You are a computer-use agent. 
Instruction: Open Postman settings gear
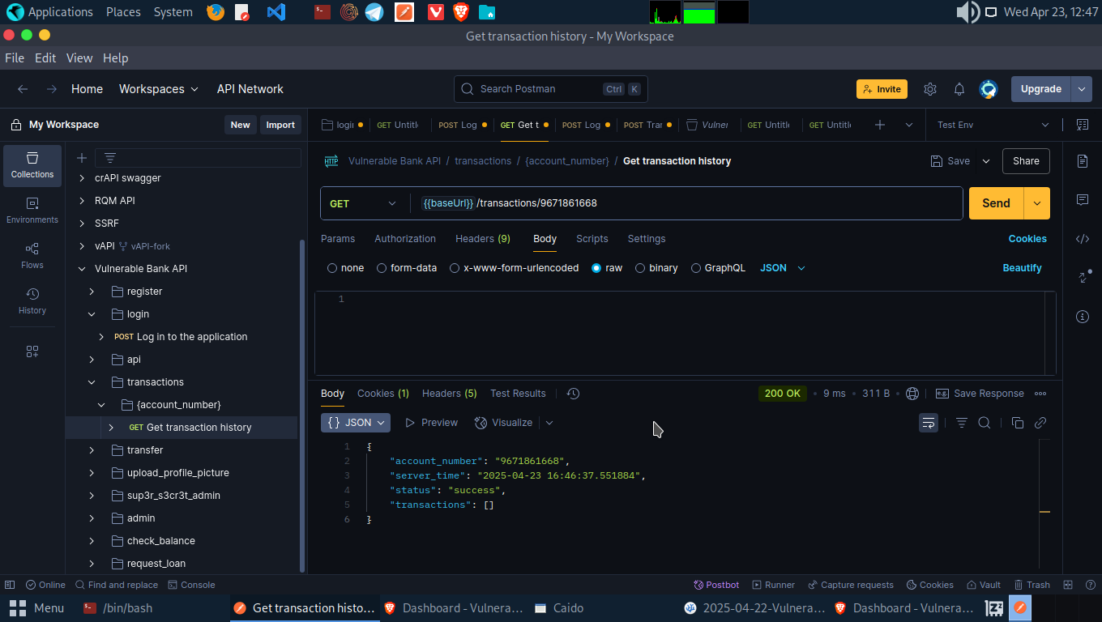click(930, 89)
